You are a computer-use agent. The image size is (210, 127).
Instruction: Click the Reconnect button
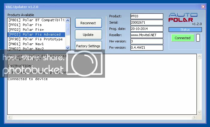88,23
